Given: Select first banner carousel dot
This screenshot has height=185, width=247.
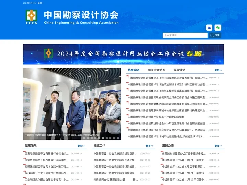Looking at the screenshot, I should (x=118, y=62).
